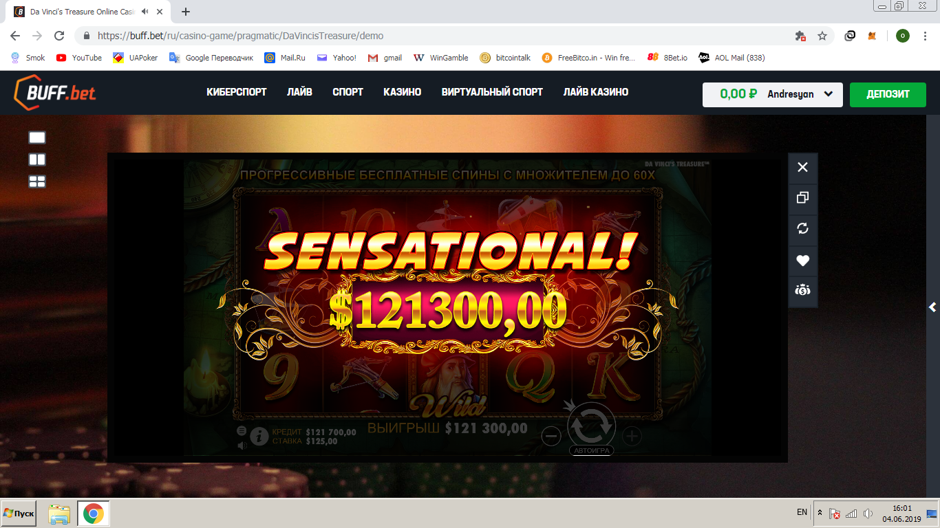Viewport: 940px width, 528px height.
Task: Open game in new window icon
Action: [802, 198]
